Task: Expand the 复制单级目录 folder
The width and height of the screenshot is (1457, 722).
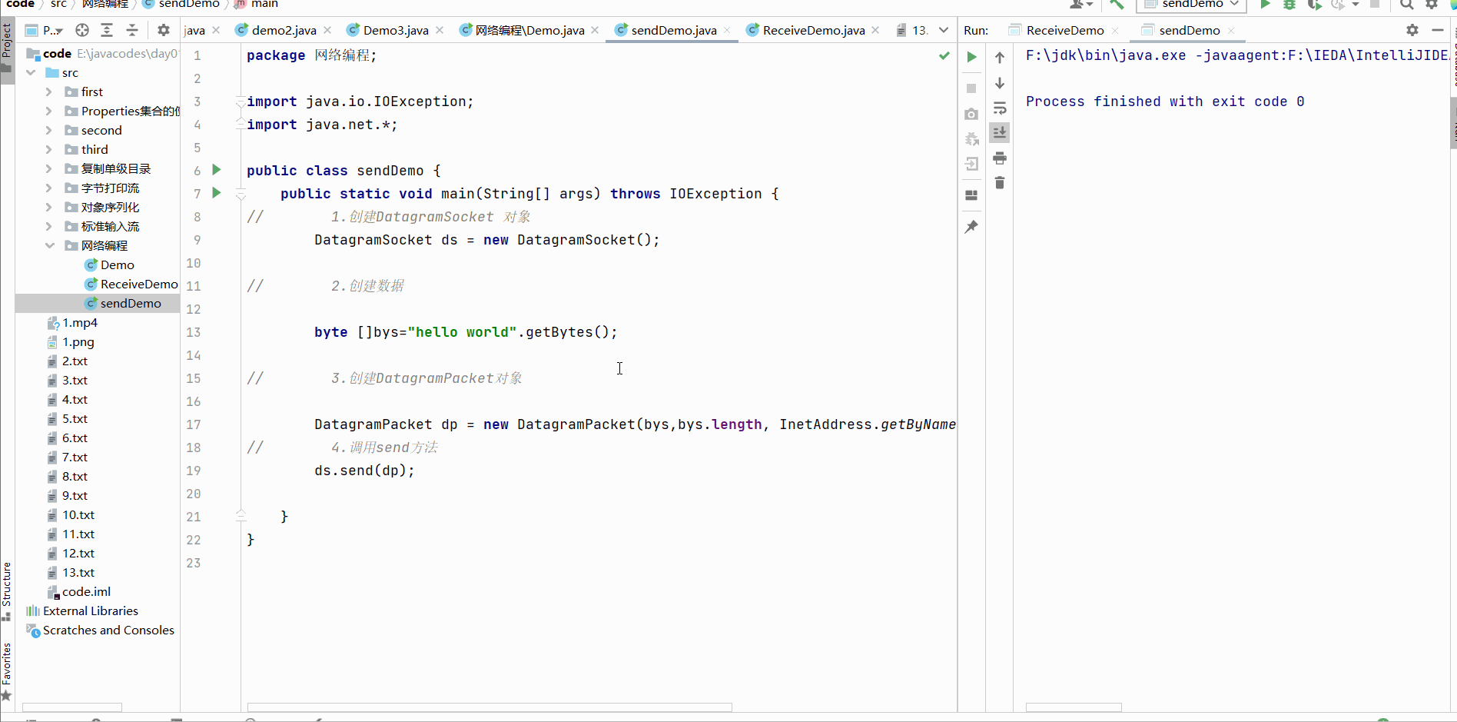Action: point(49,168)
